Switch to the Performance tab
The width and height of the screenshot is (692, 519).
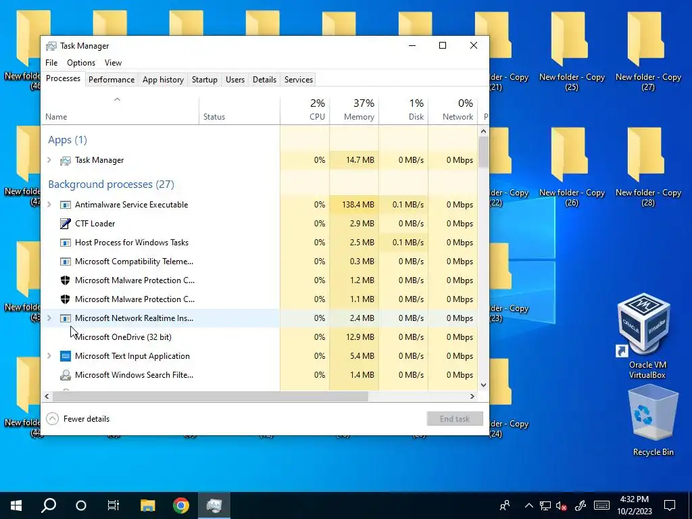pyautogui.click(x=112, y=80)
